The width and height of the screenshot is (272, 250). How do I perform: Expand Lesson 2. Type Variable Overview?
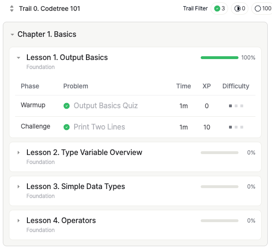[18, 153]
